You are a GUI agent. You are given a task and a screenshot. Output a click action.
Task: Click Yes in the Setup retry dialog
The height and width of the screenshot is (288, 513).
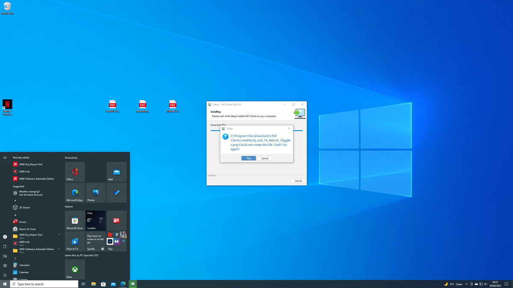pyautogui.click(x=248, y=158)
